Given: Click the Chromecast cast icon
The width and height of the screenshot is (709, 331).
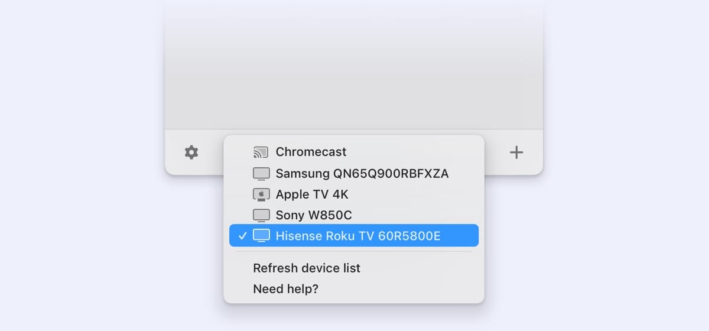Looking at the screenshot, I should click(x=261, y=152).
